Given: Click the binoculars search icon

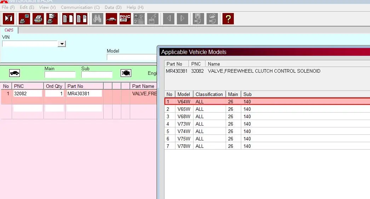Looking at the screenshot, I should point(97,18).
